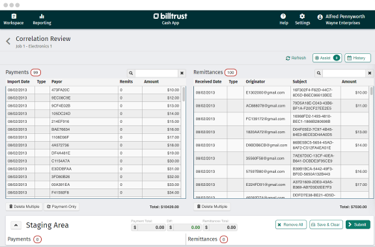Go back using the Correlation Review arrow
The image size is (375, 247).
[x=8, y=41]
